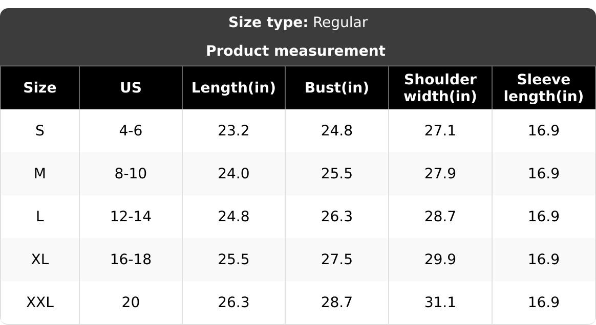Select the Bust(in) column header
The width and height of the screenshot is (596, 325).
[x=336, y=87]
